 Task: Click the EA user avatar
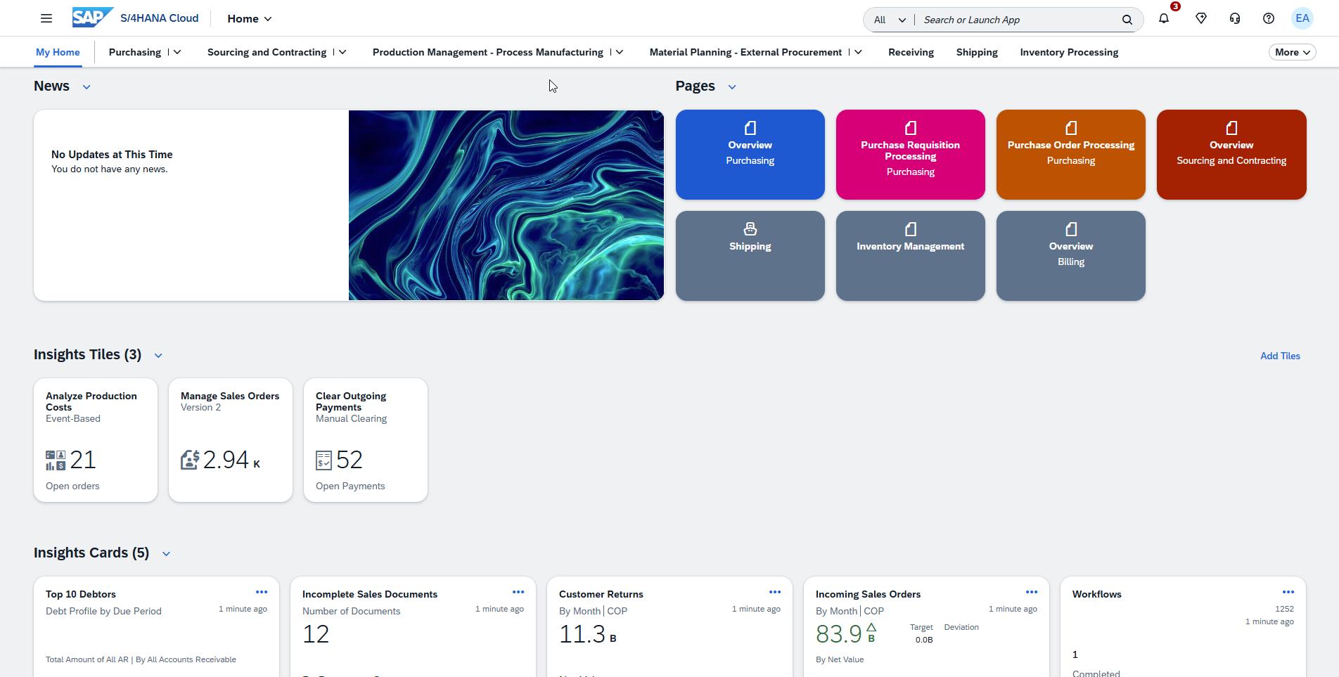[1302, 18]
